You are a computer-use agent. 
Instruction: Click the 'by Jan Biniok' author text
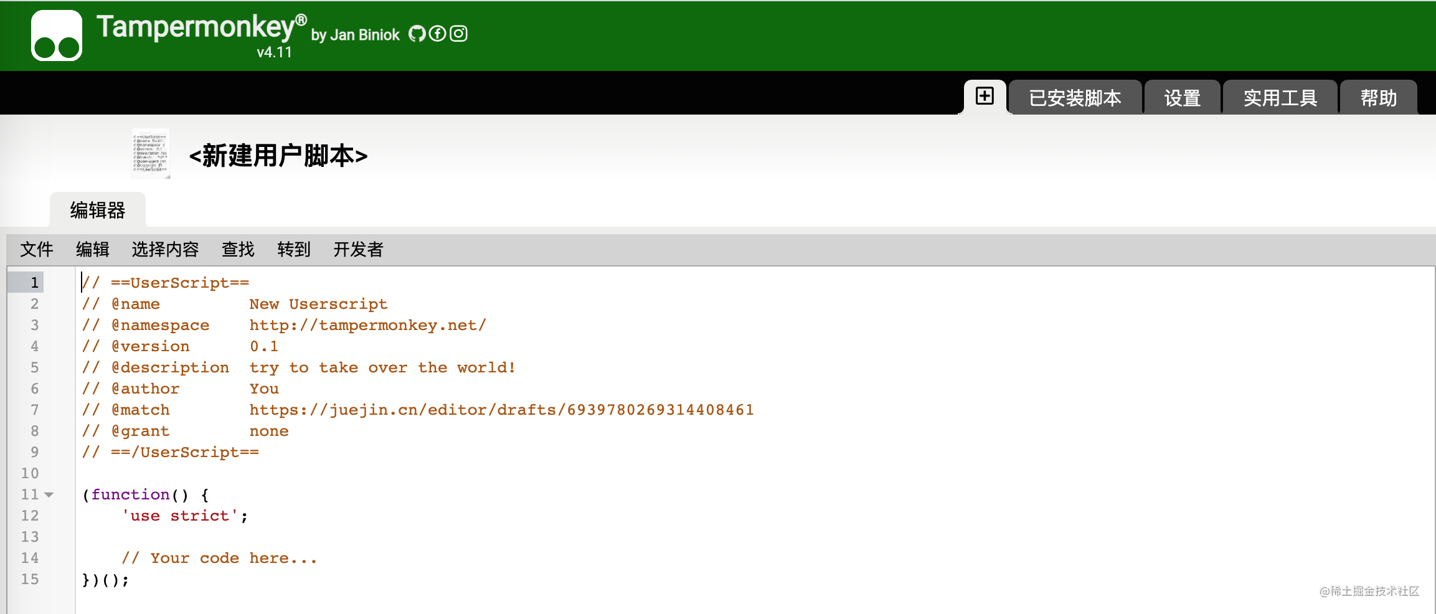click(x=355, y=35)
